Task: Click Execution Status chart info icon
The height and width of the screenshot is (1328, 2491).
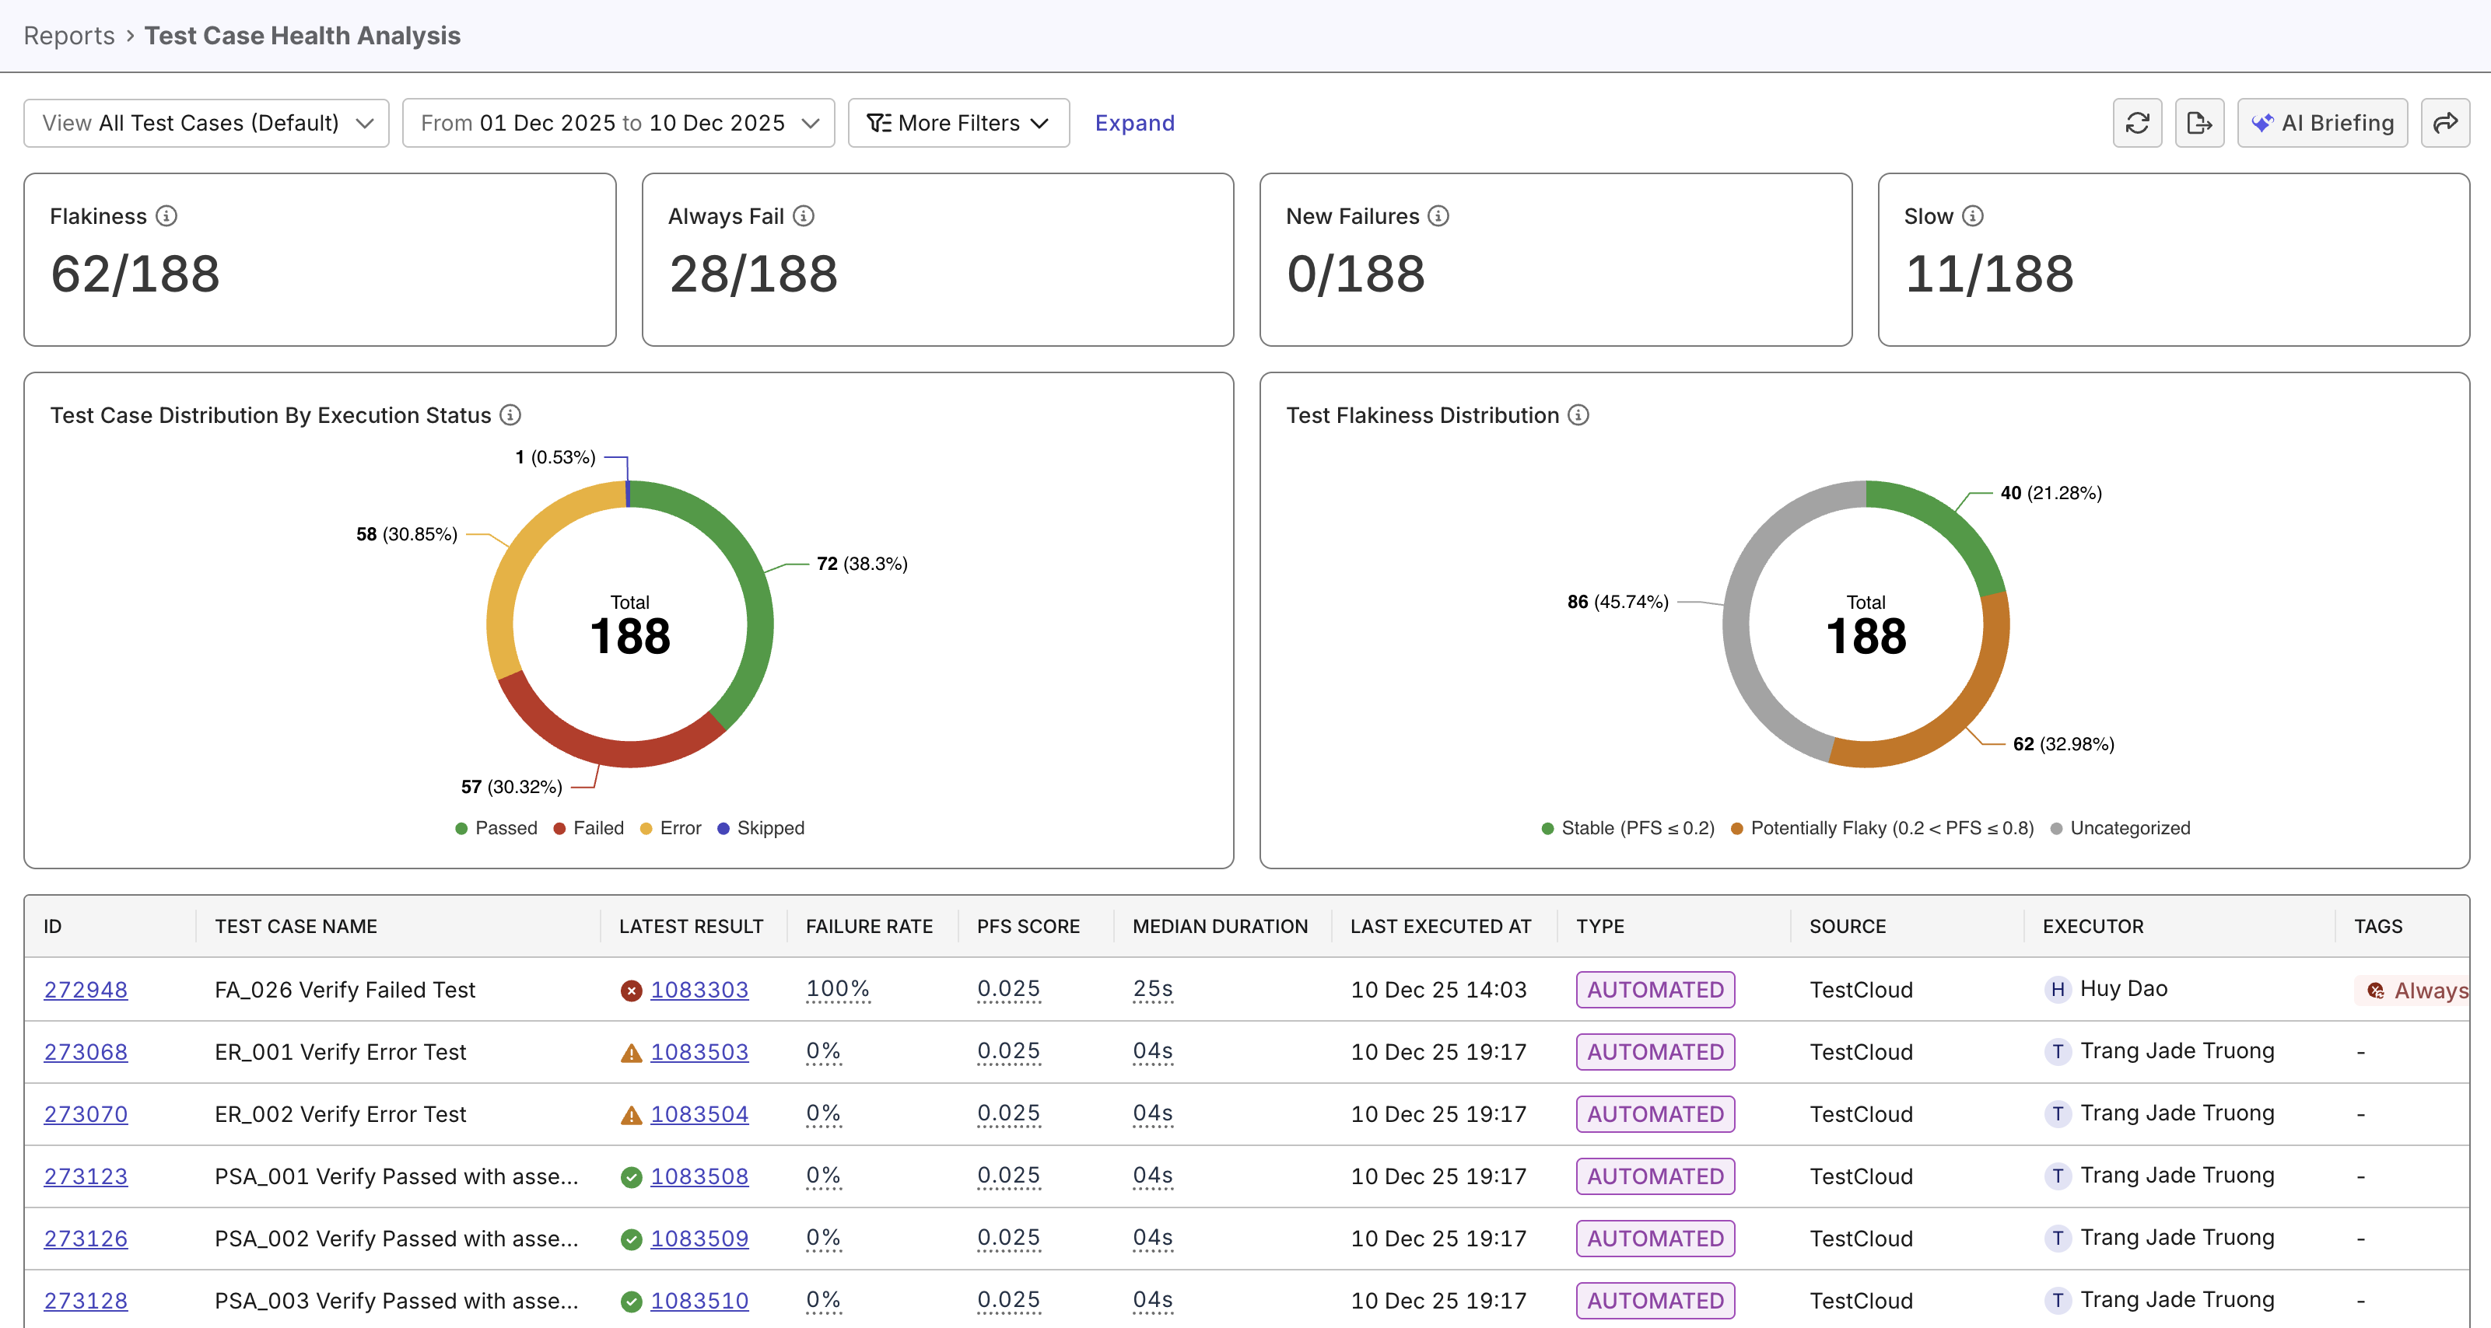Action: point(510,414)
